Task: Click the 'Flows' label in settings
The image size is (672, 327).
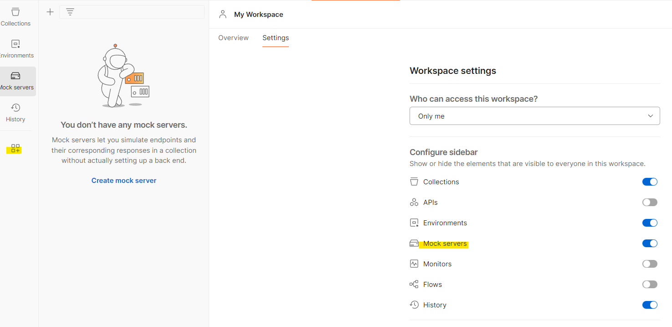Action: [432, 285]
